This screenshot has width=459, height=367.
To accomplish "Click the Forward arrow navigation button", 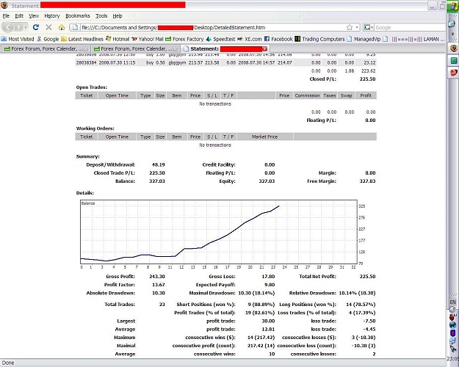I will 18,27.
